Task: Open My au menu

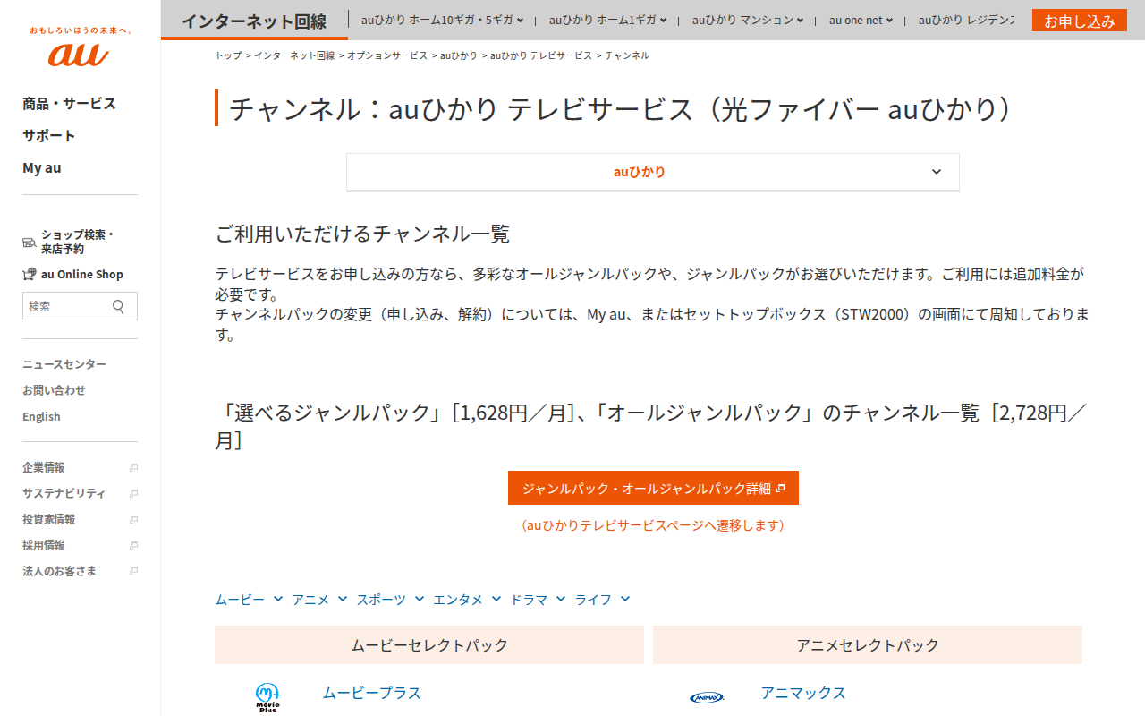Action: [42, 168]
